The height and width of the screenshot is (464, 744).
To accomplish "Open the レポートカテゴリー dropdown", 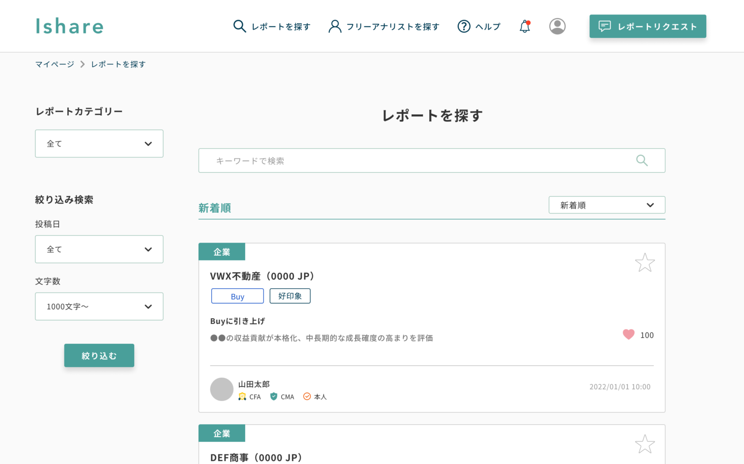I will tap(99, 143).
